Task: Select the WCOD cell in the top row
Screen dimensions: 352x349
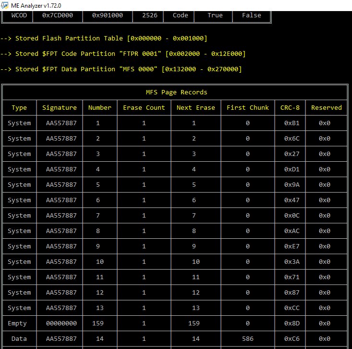Action: [x=19, y=15]
